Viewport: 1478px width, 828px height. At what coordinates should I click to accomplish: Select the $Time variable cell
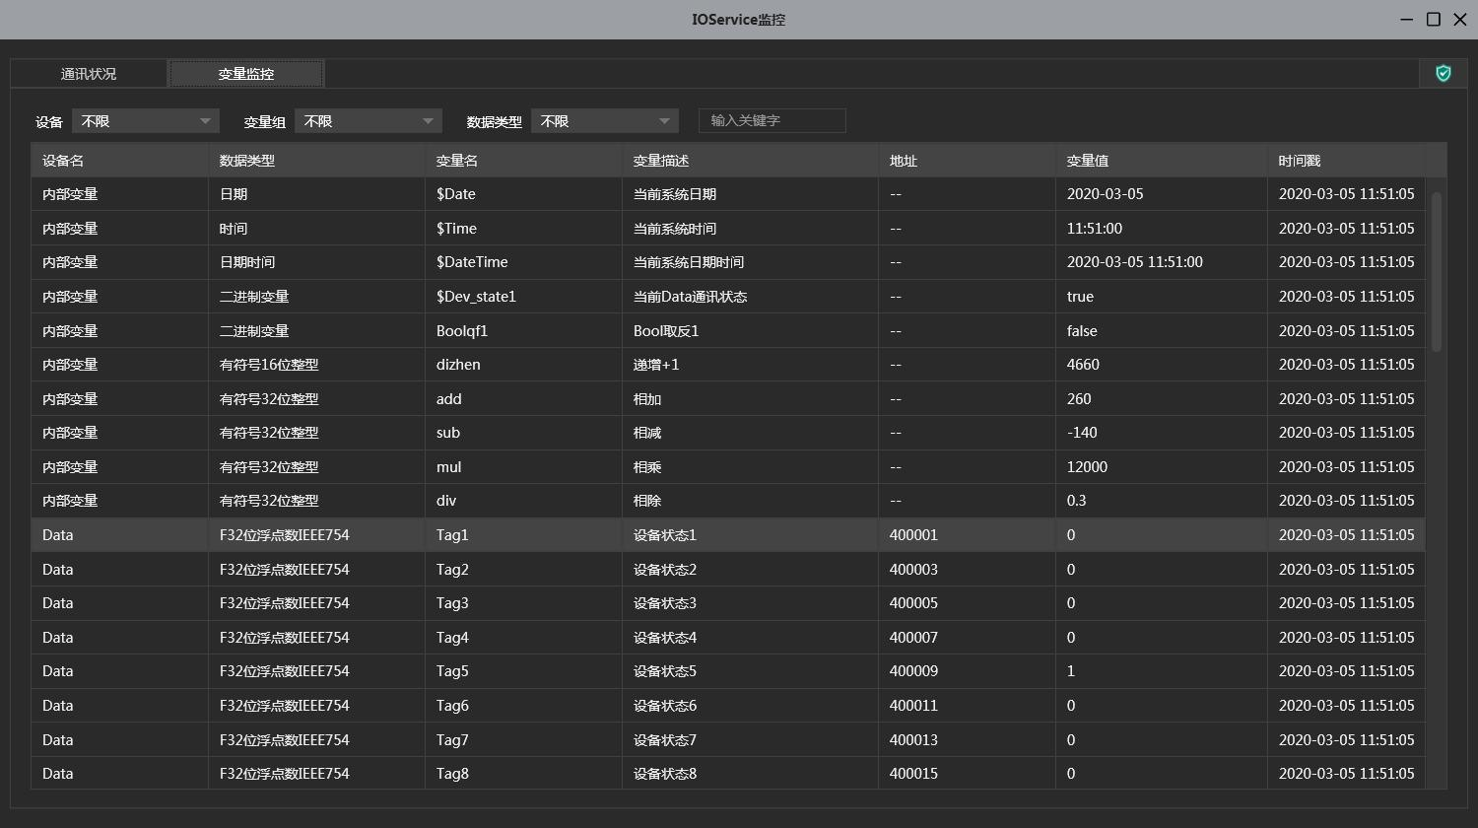[523, 229]
